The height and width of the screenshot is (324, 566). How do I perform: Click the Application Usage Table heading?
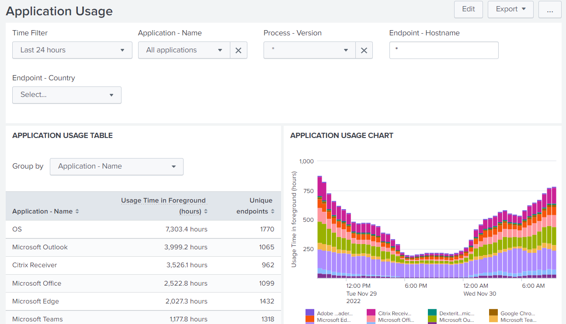coord(63,136)
